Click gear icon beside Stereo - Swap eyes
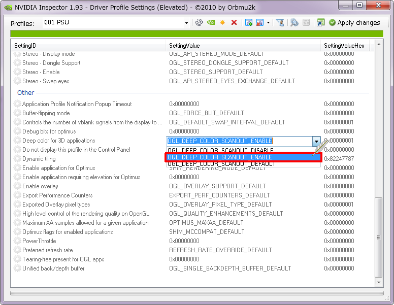394x305 pixels. pos(17,81)
